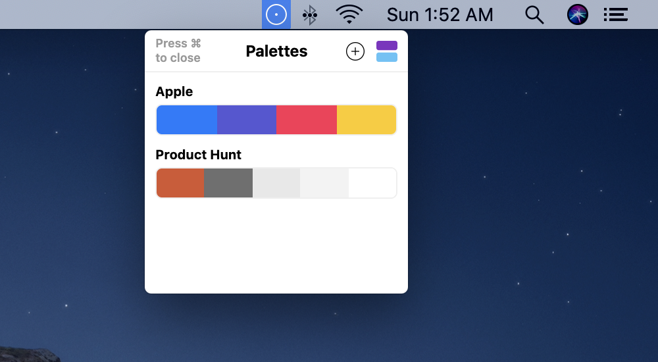
Task: Select the blue swatch in Apple palette
Action: pos(187,120)
